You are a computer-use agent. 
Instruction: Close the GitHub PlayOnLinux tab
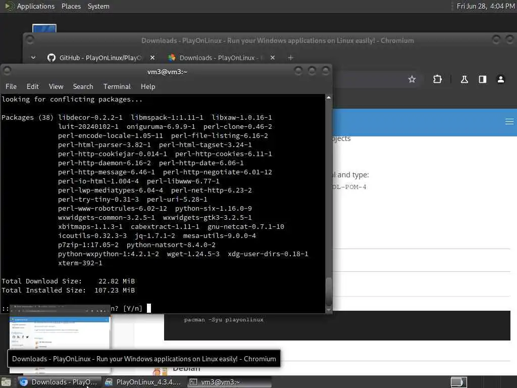tap(152, 58)
